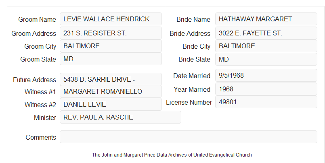Click the Bride State field
The width and height of the screenshot is (325, 163).
coord(266,59)
